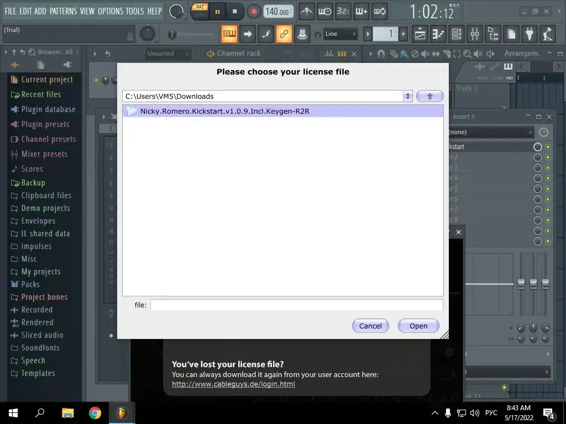
Task: Toggle mixer slot 4 enable light
Action: point(548,178)
